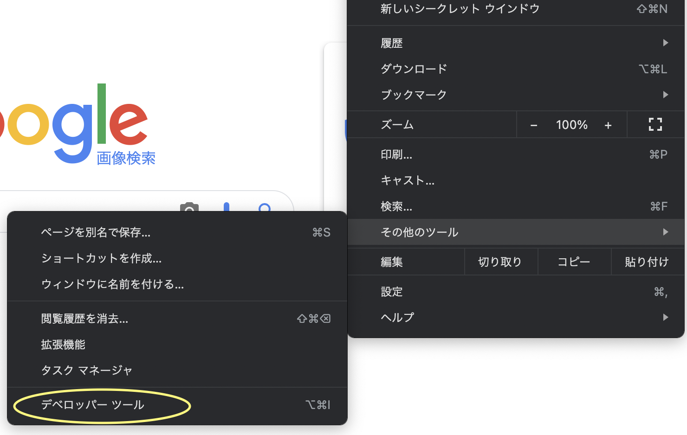Click the Google logo
The image size is (687, 435).
[74, 123]
